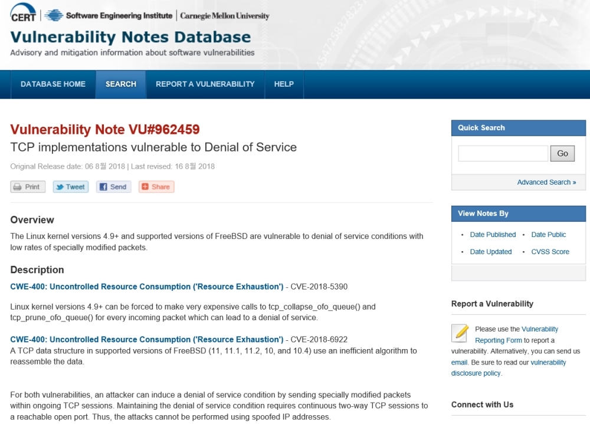Viewport: 590px width, 424px height.
Task: Click the Connect with Us heading
Action: (483, 405)
